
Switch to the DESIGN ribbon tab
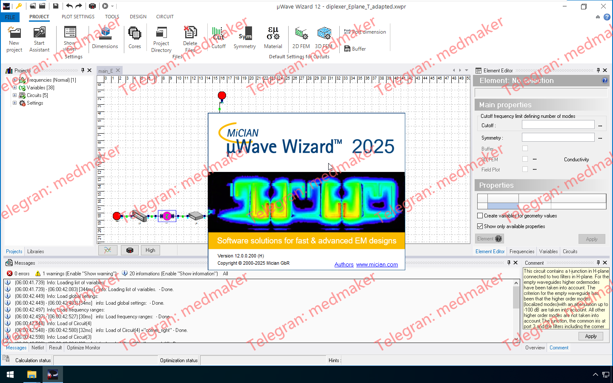(x=138, y=17)
